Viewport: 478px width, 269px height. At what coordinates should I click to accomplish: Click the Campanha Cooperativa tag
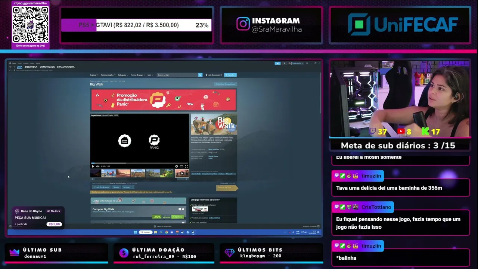tap(209, 174)
